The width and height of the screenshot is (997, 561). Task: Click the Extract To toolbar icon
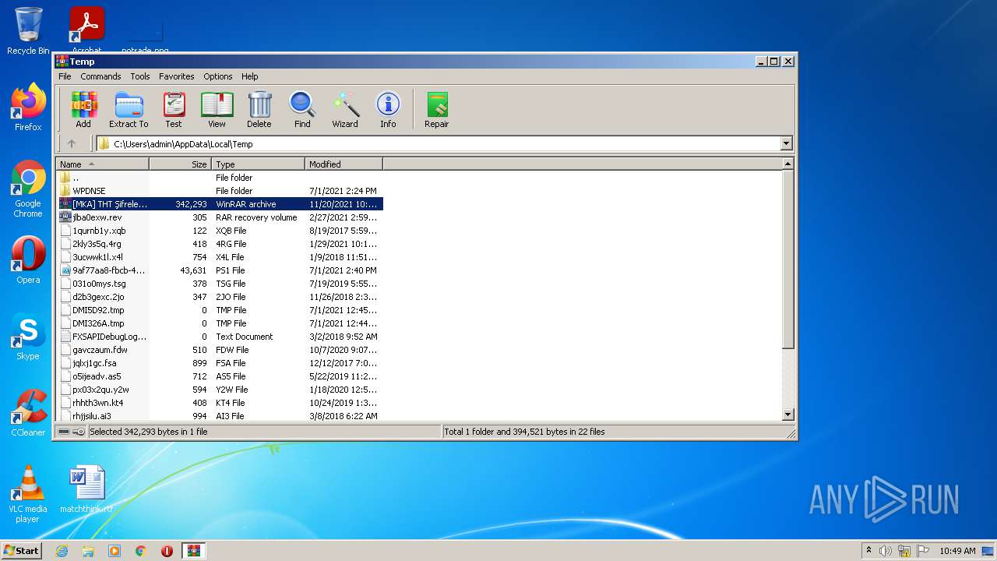129,110
